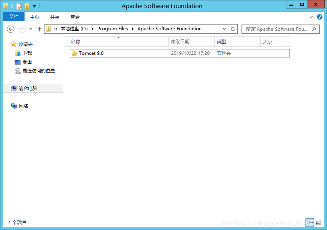Screen dimensions: 327x230
Task: Click the 这台电脑 computer icon
Action: (x=13, y=89)
